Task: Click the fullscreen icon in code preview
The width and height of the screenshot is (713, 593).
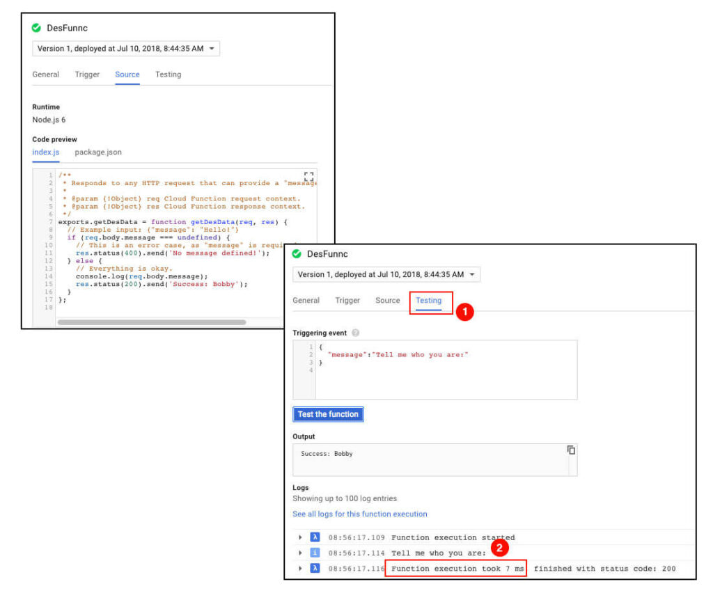Action: (x=308, y=177)
